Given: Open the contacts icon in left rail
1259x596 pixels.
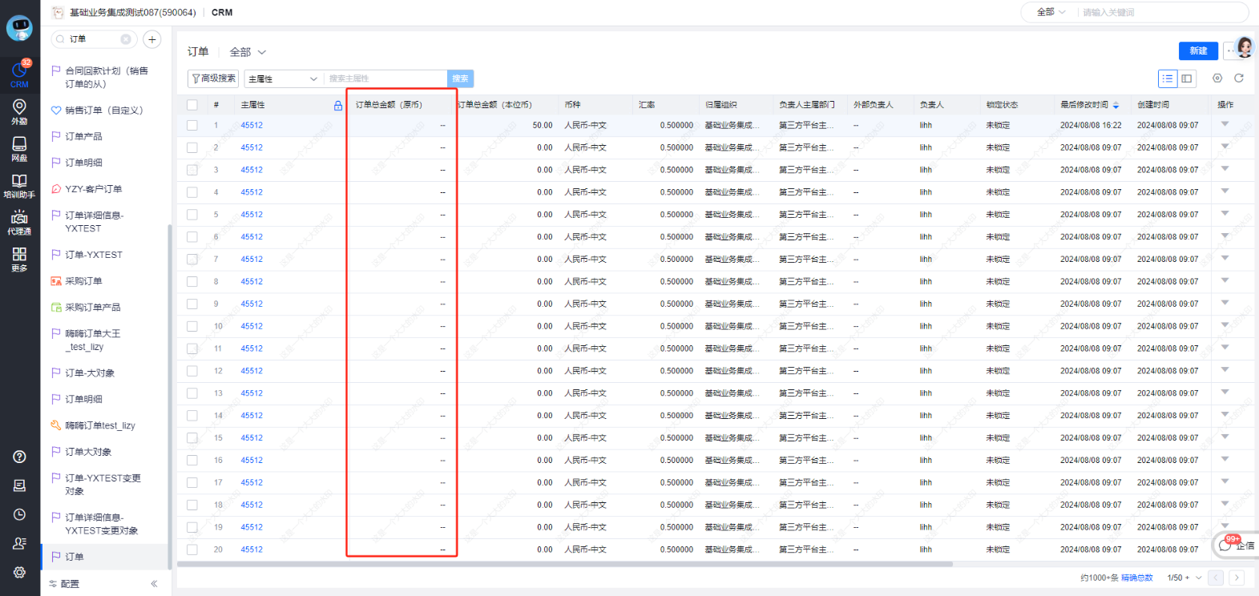Looking at the screenshot, I should point(19,543).
